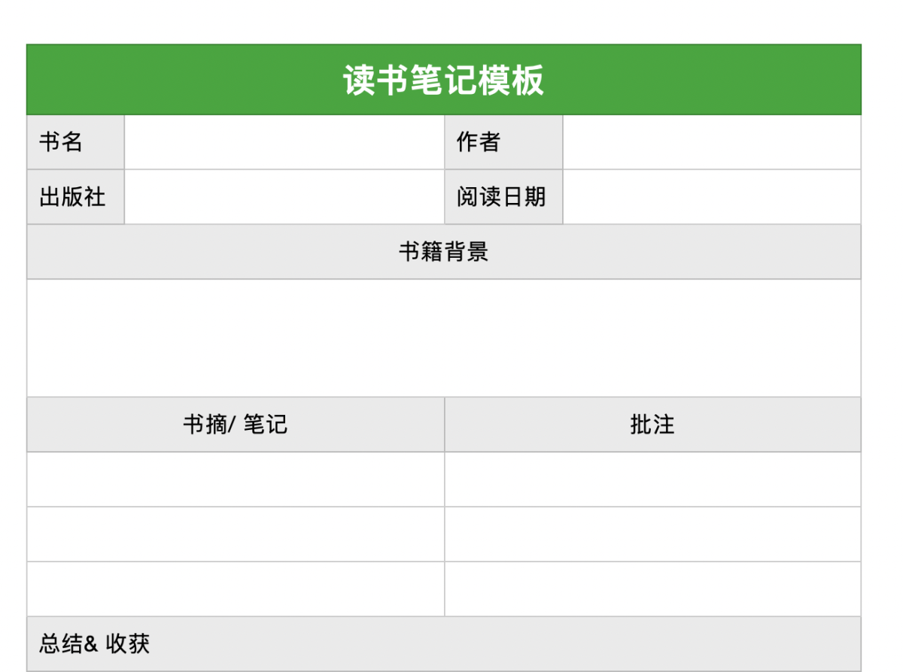The width and height of the screenshot is (903, 672).
Task: Click the first empty row under 书摘/笔记
Action: (235, 480)
